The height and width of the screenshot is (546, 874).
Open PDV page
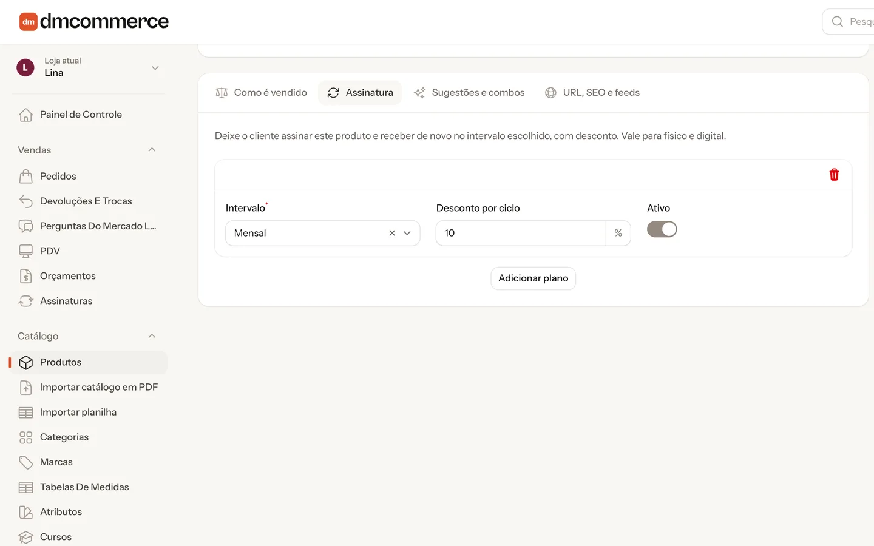coord(89,251)
